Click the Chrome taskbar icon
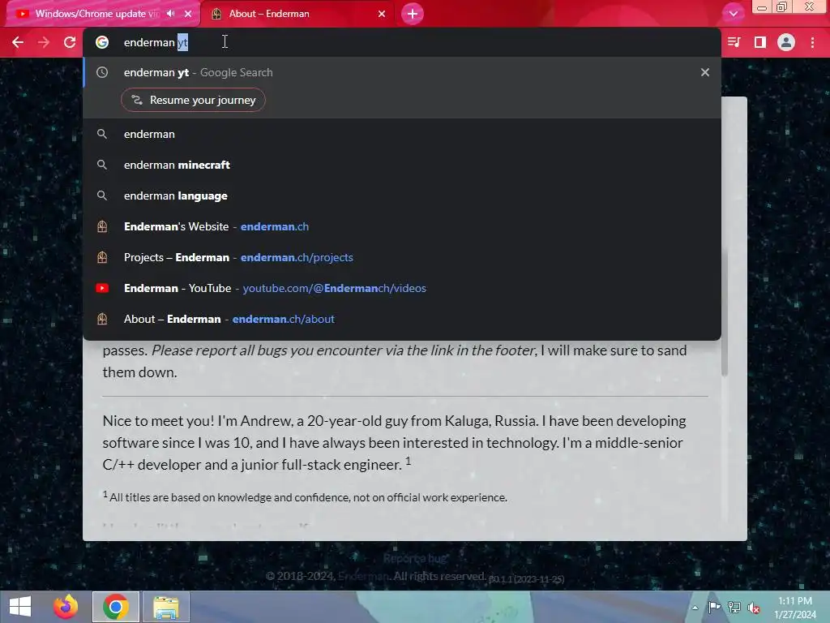 pos(116,607)
